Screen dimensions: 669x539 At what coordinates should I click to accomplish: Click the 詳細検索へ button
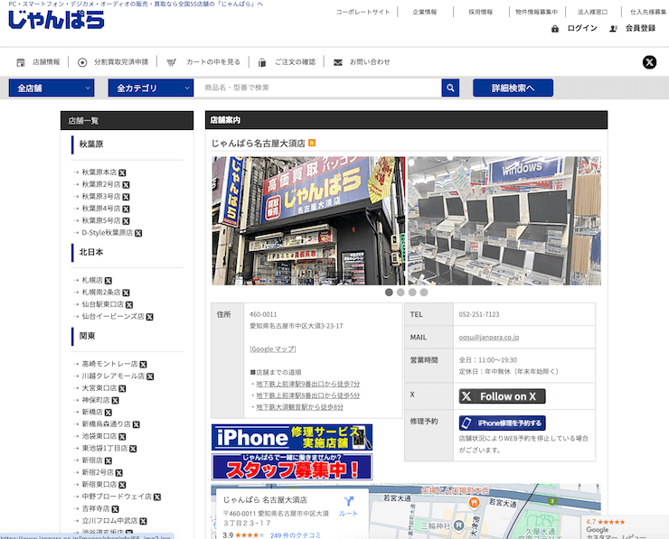point(514,88)
